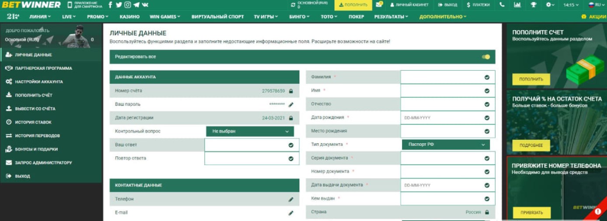Viewport: 607px width, 221px height.
Task: Click the lock icon next to account number
Action: point(291,91)
